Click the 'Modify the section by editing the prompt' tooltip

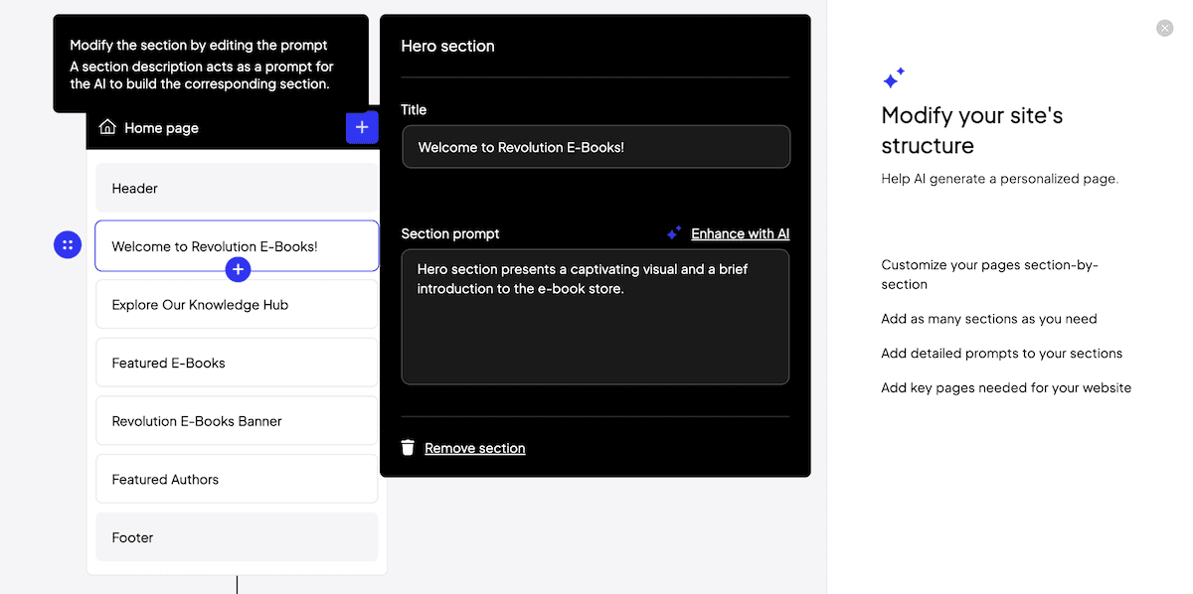click(211, 64)
